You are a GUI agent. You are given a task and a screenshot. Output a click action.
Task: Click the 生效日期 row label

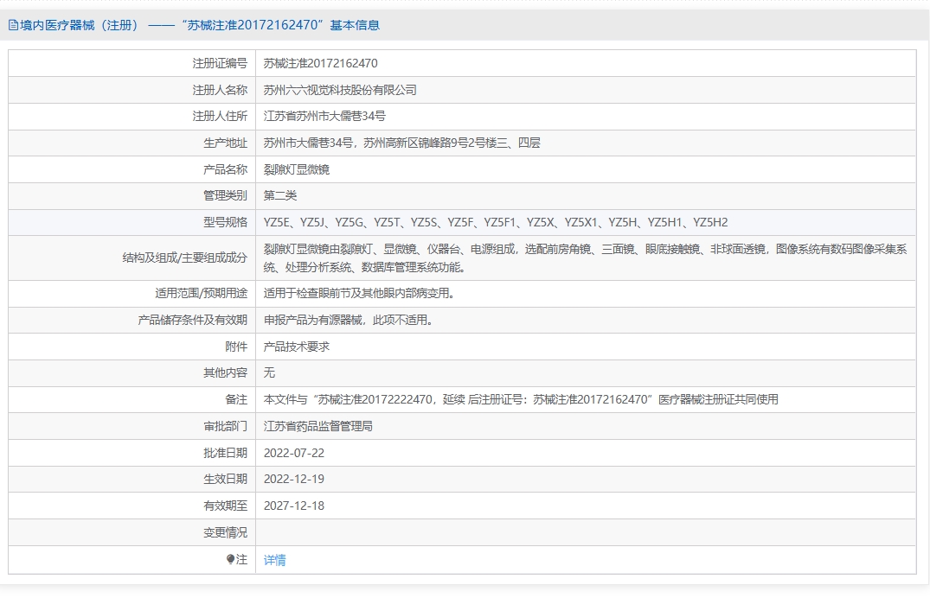click(225, 479)
